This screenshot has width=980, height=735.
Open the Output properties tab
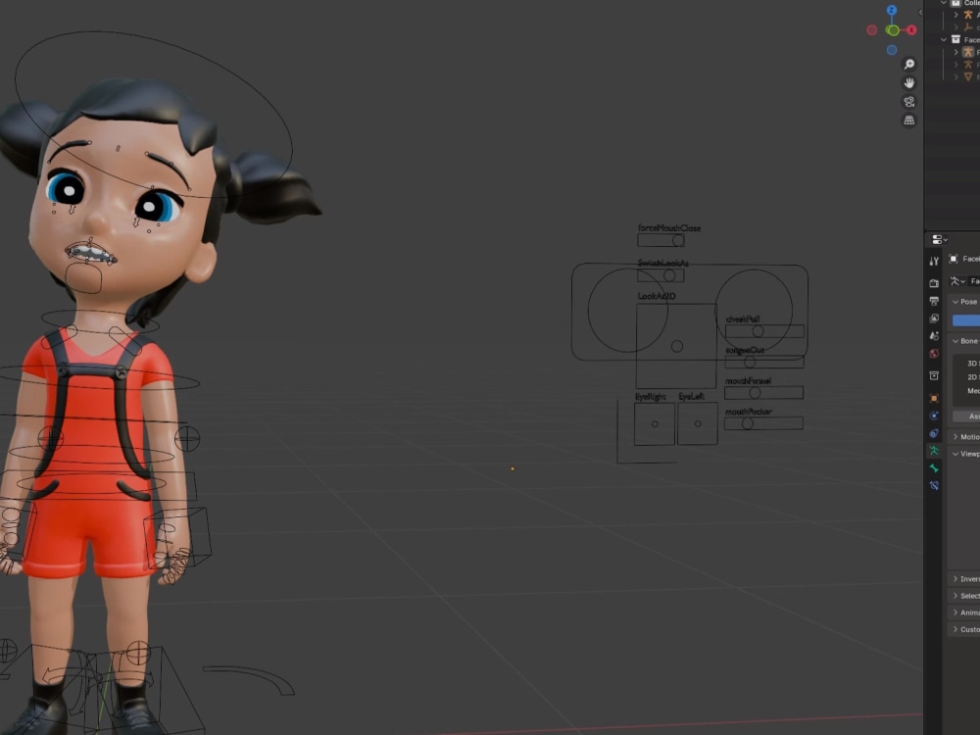coord(934,301)
